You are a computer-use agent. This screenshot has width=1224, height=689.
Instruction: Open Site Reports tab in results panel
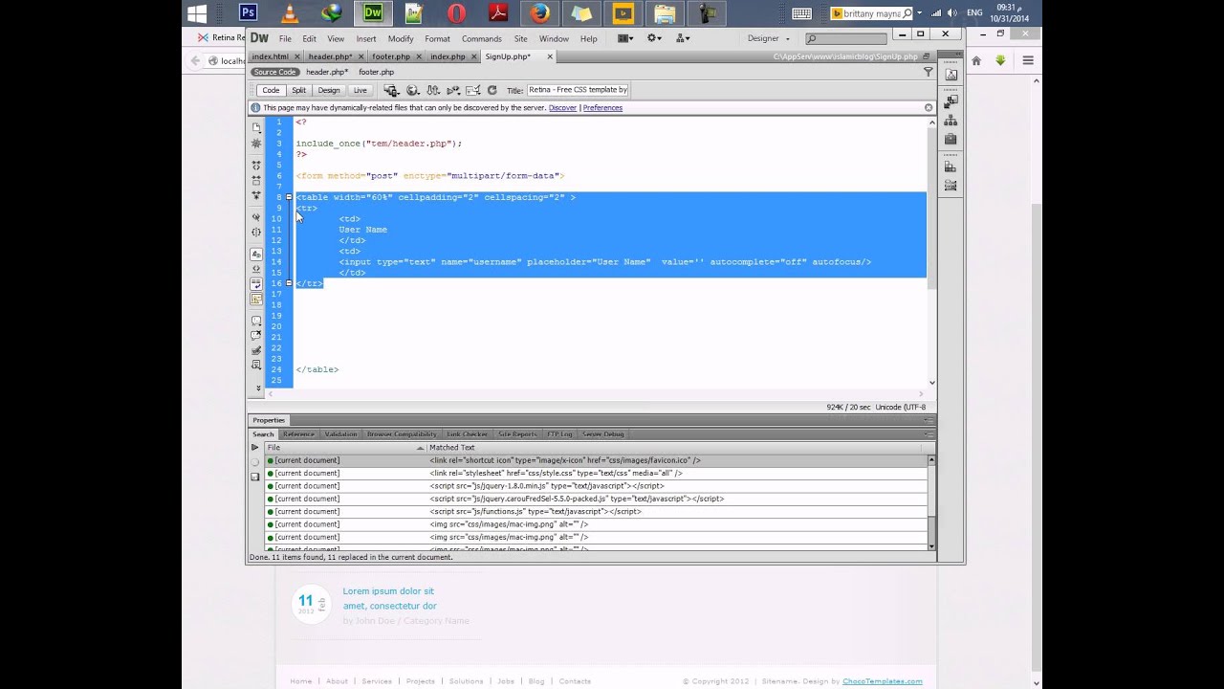point(517,434)
